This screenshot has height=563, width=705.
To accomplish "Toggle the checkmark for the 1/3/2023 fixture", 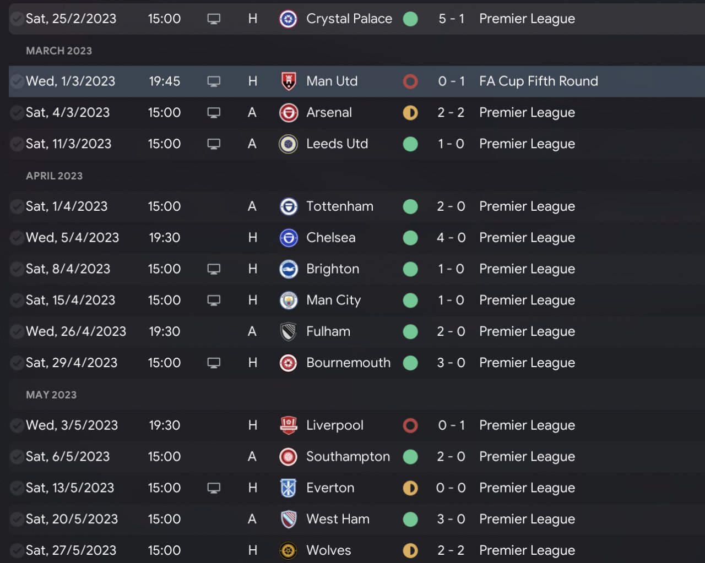I will click(x=17, y=81).
